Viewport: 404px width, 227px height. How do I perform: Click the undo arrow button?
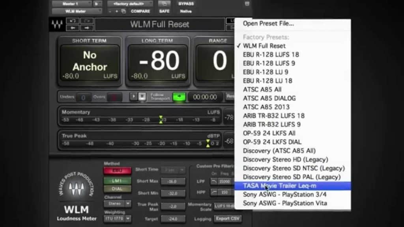tap(73, 21)
